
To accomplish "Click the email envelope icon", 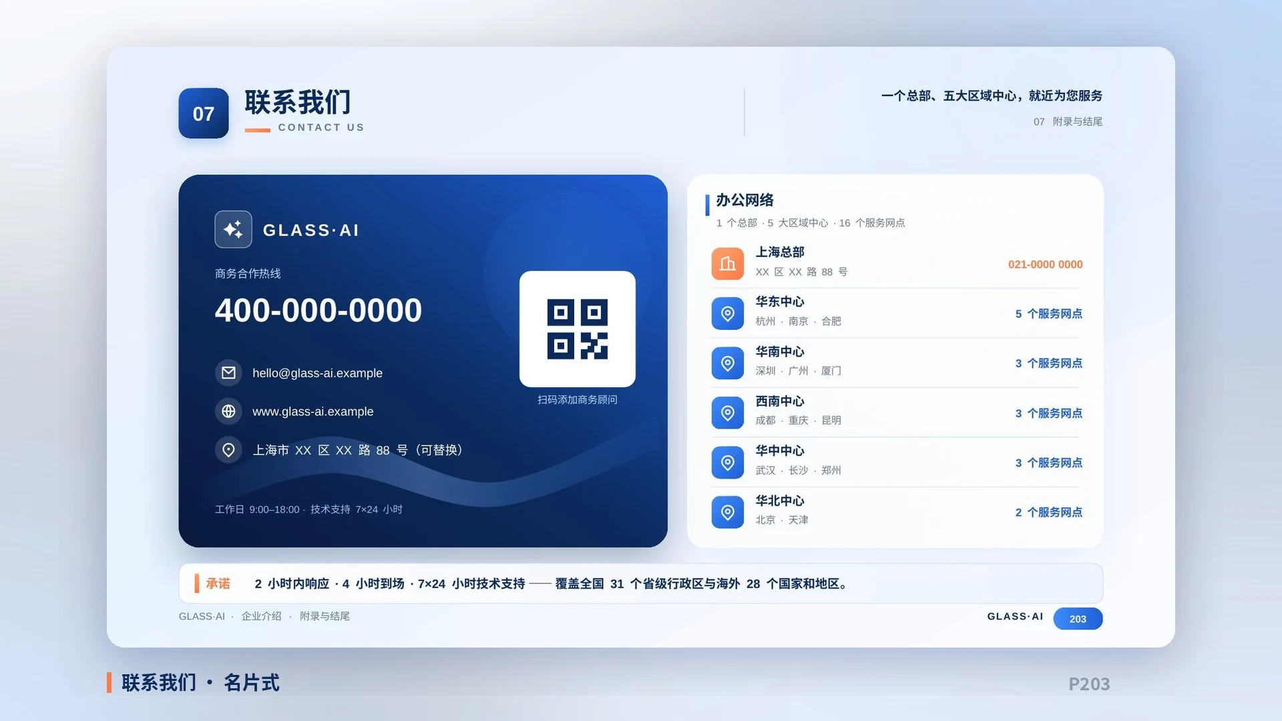I will coord(228,373).
